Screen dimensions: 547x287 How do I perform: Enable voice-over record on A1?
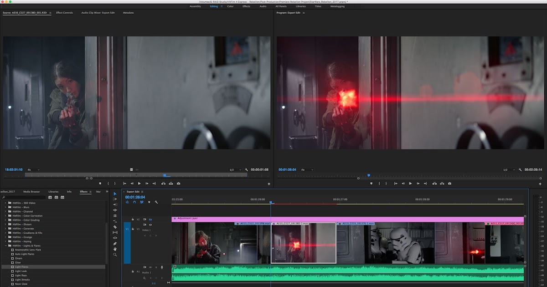pyautogui.click(x=162, y=267)
